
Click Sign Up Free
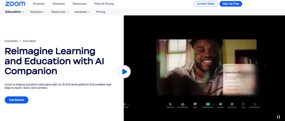(x=231, y=4)
